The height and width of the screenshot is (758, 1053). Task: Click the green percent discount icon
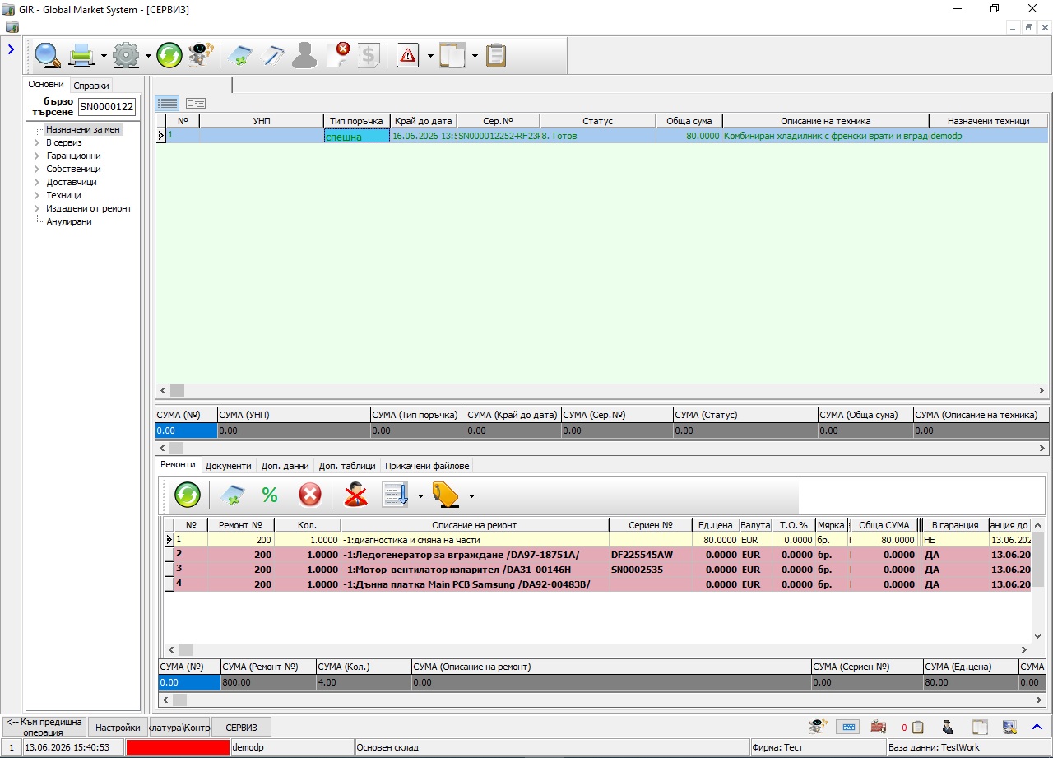click(x=269, y=495)
